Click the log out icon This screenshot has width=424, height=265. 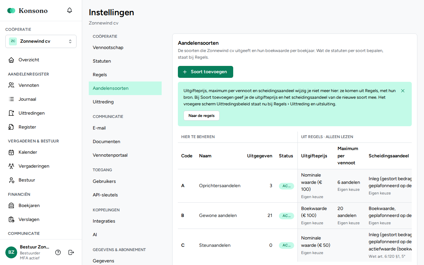click(x=71, y=252)
